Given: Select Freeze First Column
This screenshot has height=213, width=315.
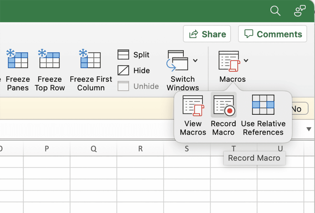Looking at the screenshot, I should coord(91,70).
